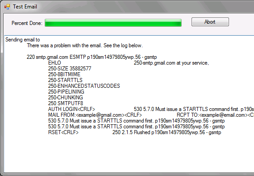Click the green Percent Done progress bar
The width and height of the screenshot is (254, 176).
pyautogui.click(x=113, y=23)
